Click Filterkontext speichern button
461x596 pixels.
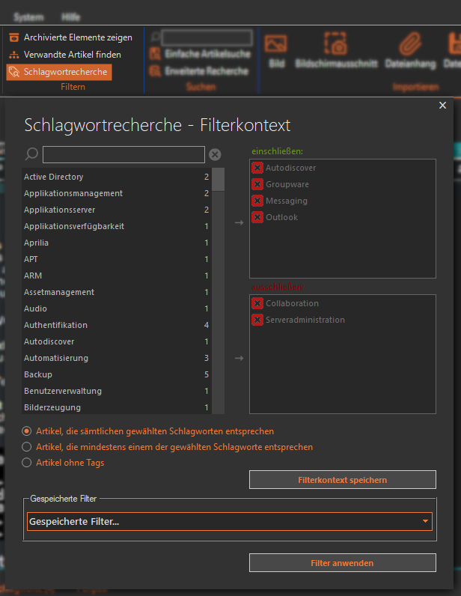pos(342,479)
